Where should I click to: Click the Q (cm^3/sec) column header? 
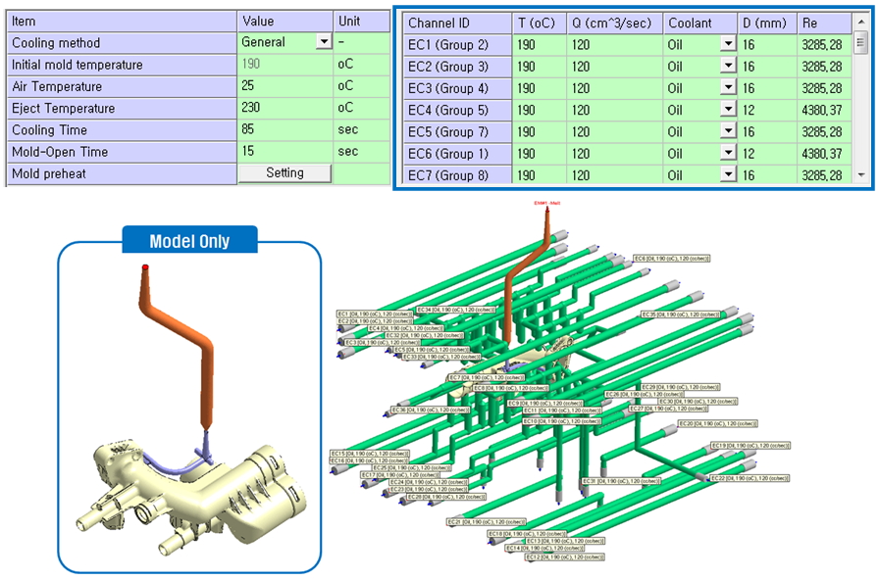(x=614, y=23)
